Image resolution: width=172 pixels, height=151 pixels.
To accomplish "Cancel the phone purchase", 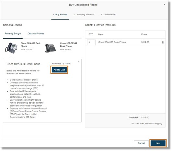I will pyautogui.click(x=141, y=143).
